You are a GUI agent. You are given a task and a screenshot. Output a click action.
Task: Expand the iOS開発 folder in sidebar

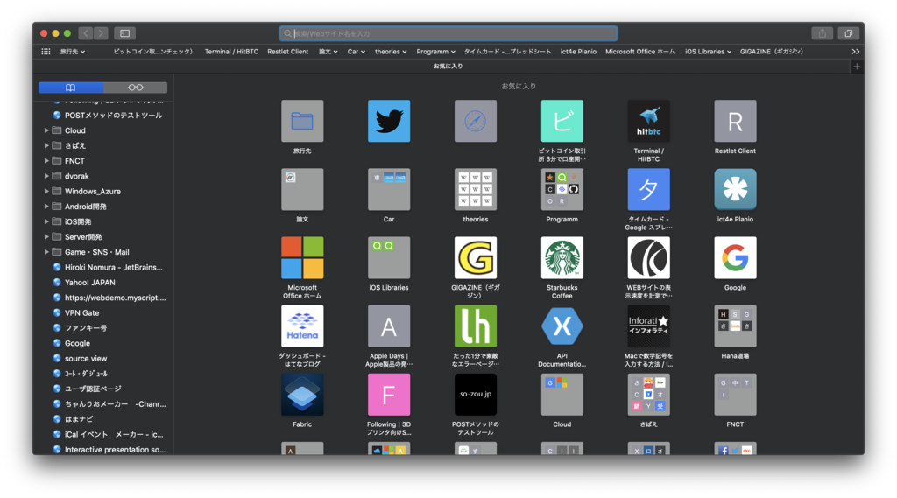(46, 221)
